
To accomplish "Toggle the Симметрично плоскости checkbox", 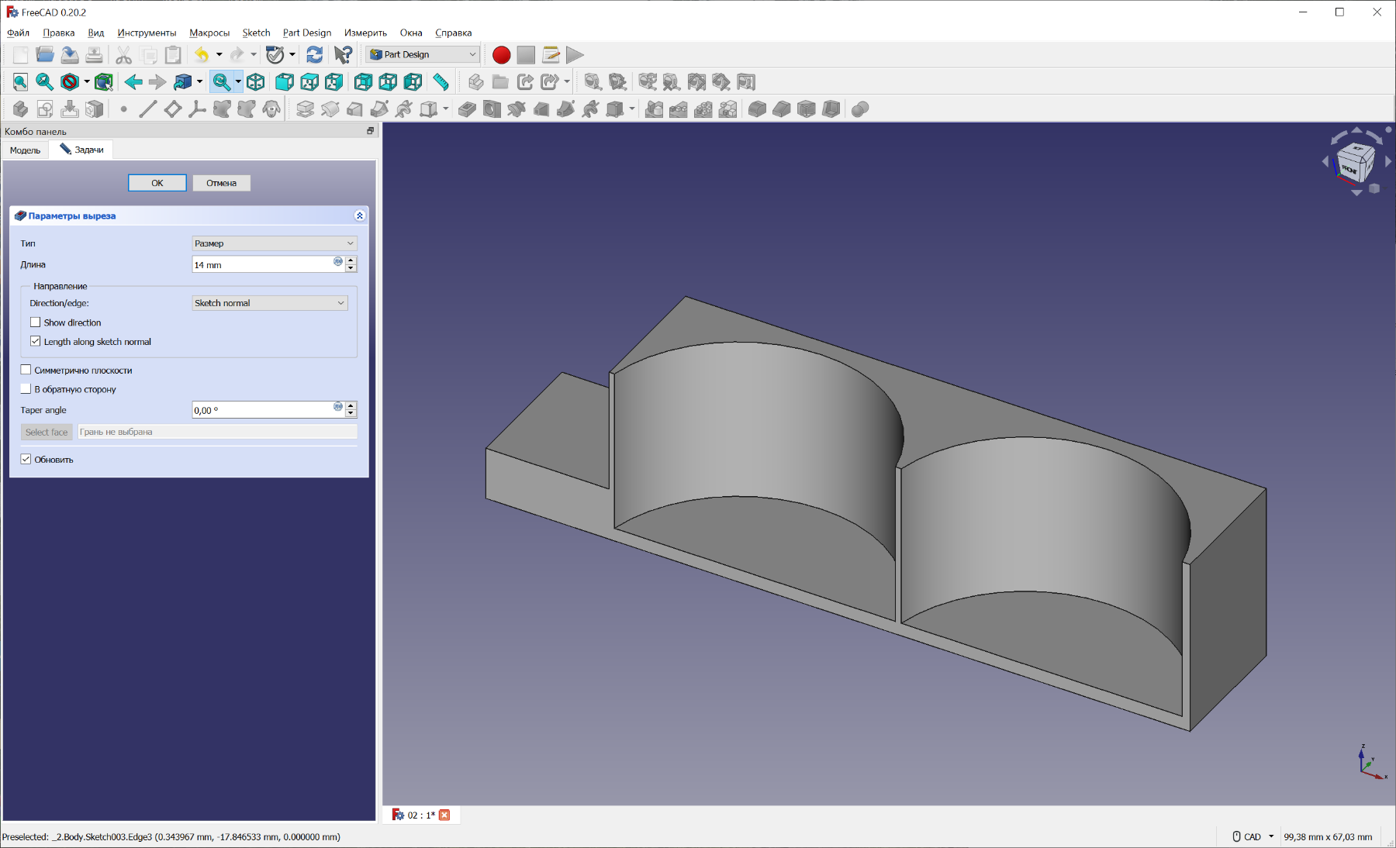I will (x=26, y=371).
